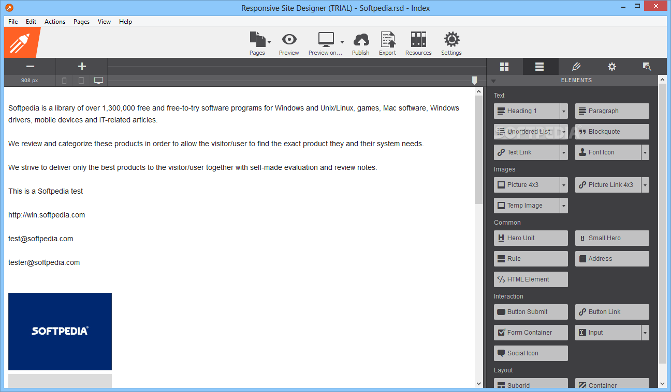This screenshot has width=671, height=392.
Task: Open the Settings gear in toolbar
Action: [x=451, y=40]
